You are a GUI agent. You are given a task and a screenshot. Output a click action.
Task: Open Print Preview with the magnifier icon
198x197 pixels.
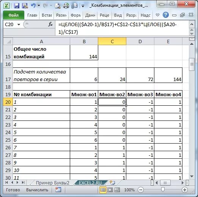point(58,6)
